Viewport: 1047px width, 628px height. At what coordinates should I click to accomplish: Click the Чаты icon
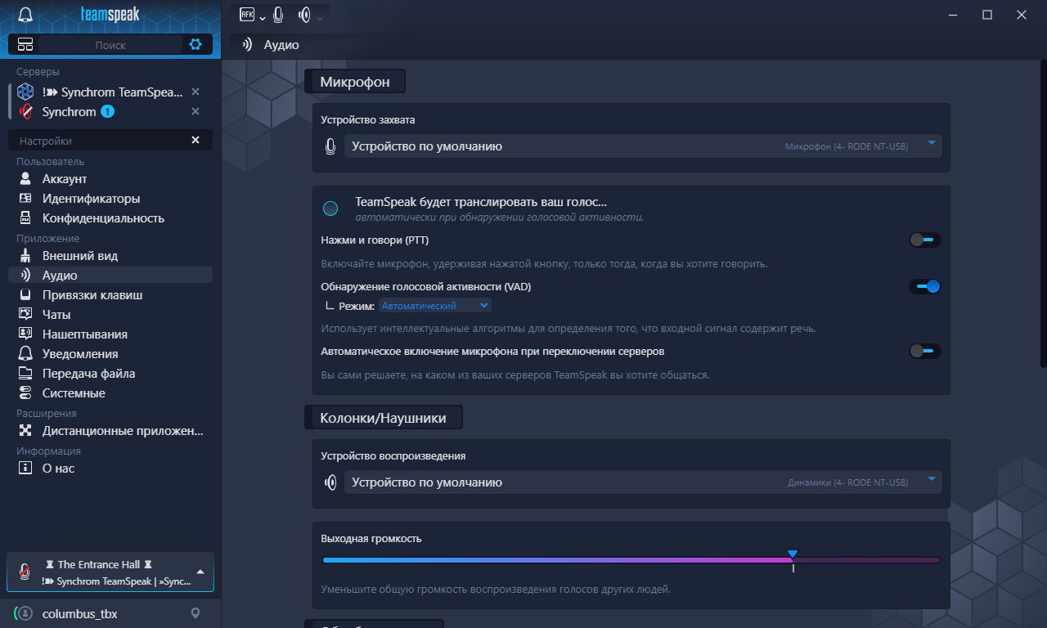tap(25, 314)
